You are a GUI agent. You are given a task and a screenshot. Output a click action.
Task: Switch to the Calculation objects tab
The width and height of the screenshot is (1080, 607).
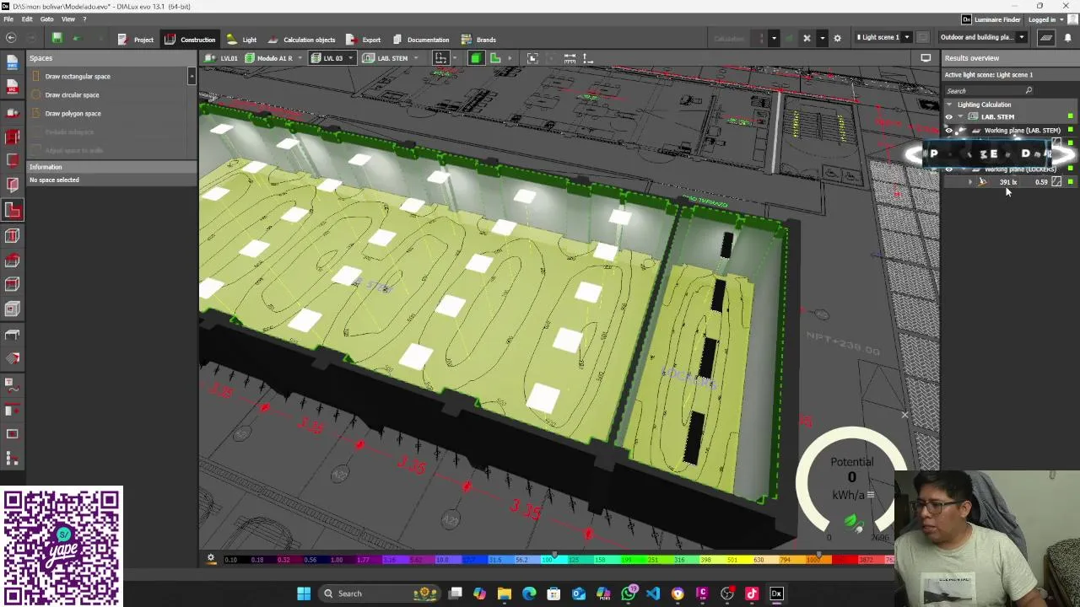point(301,39)
